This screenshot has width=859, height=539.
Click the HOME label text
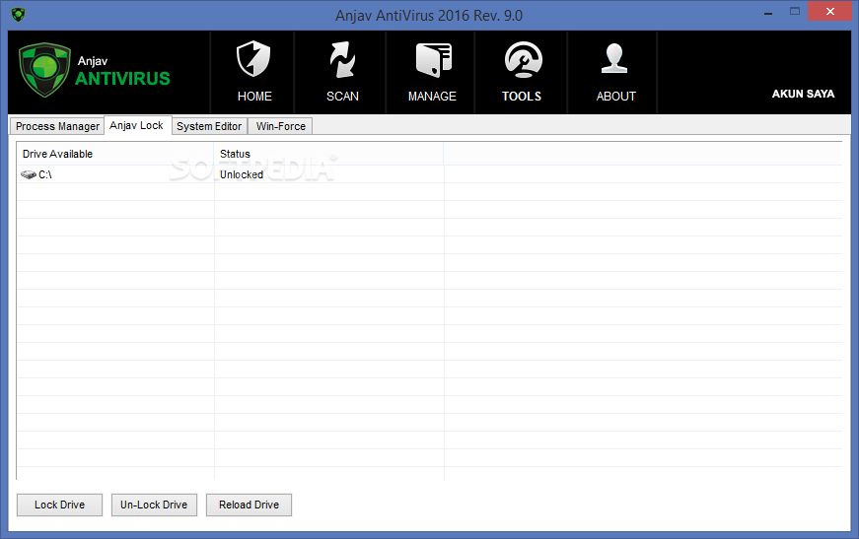coord(254,97)
